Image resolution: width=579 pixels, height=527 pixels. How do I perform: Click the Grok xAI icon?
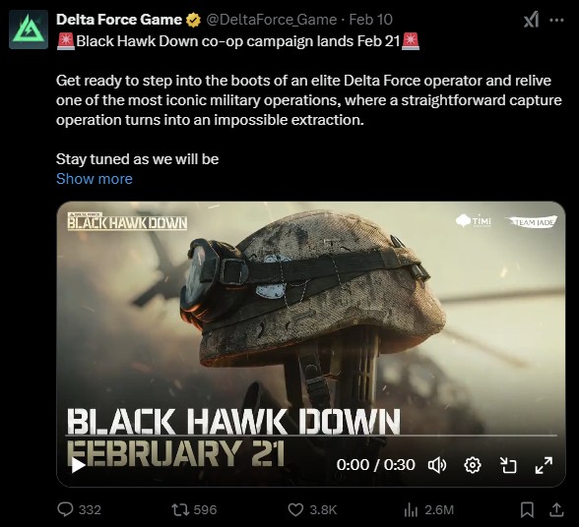531,20
